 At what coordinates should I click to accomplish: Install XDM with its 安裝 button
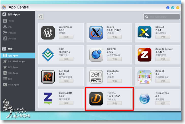66,59
